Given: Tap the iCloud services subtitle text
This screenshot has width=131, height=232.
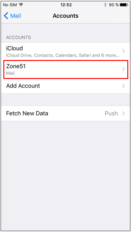Looking at the screenshot, I should (x=63, y=55).
